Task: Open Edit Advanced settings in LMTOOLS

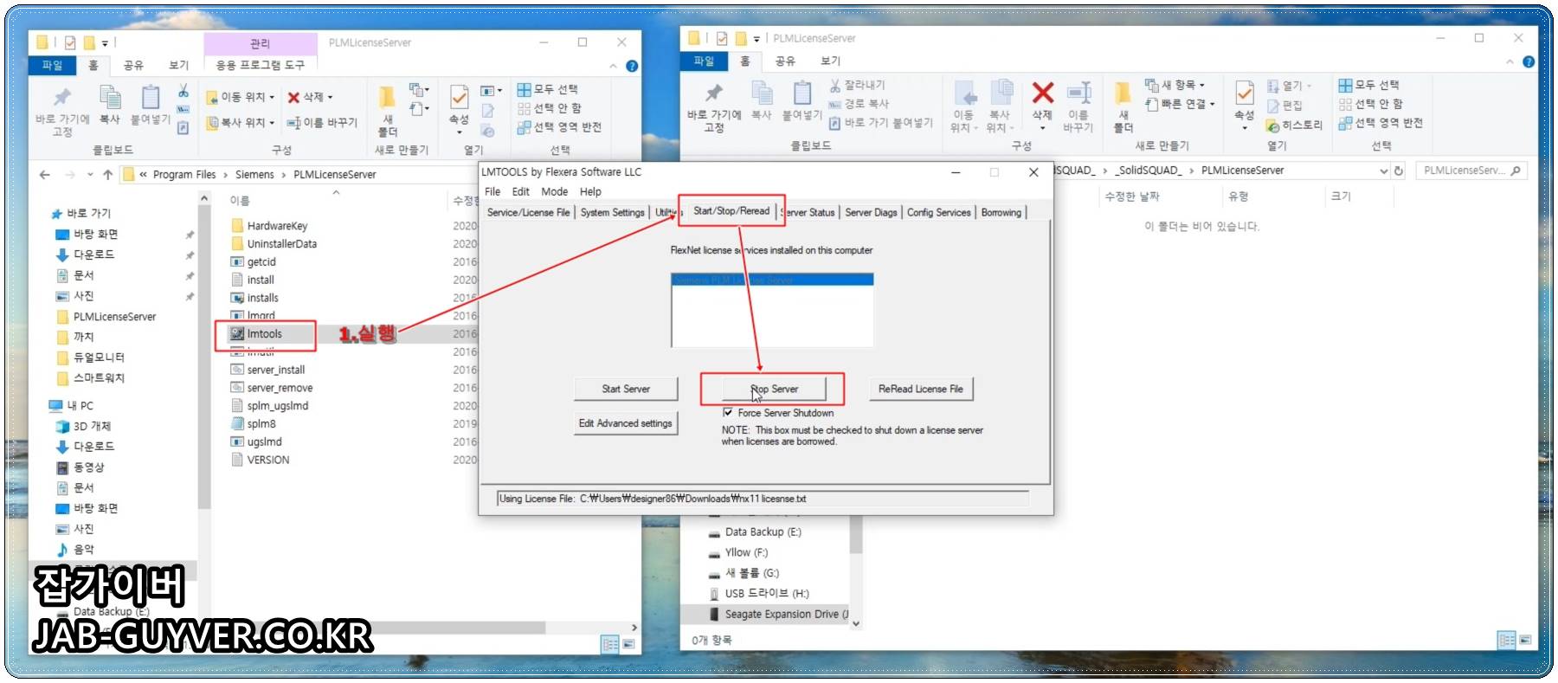Action: [x=625, y=423]
